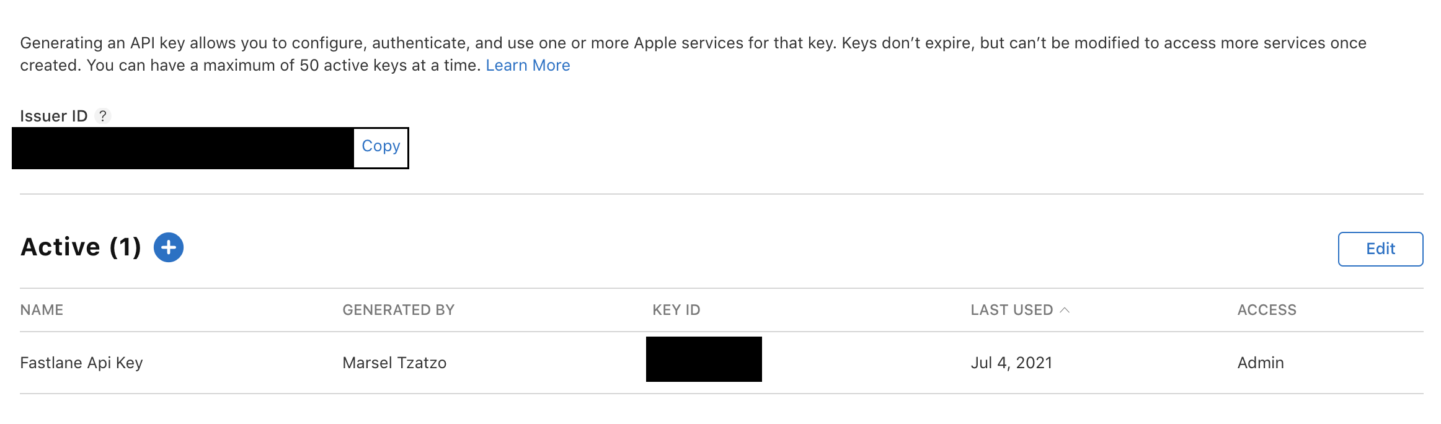Click the Edit button for active keys
This screenshot has height=424, width=1441.
tap(1380, 249)
